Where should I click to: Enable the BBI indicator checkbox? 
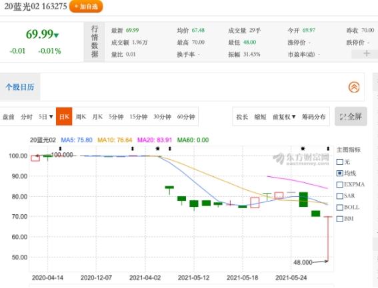click(340, 219)
